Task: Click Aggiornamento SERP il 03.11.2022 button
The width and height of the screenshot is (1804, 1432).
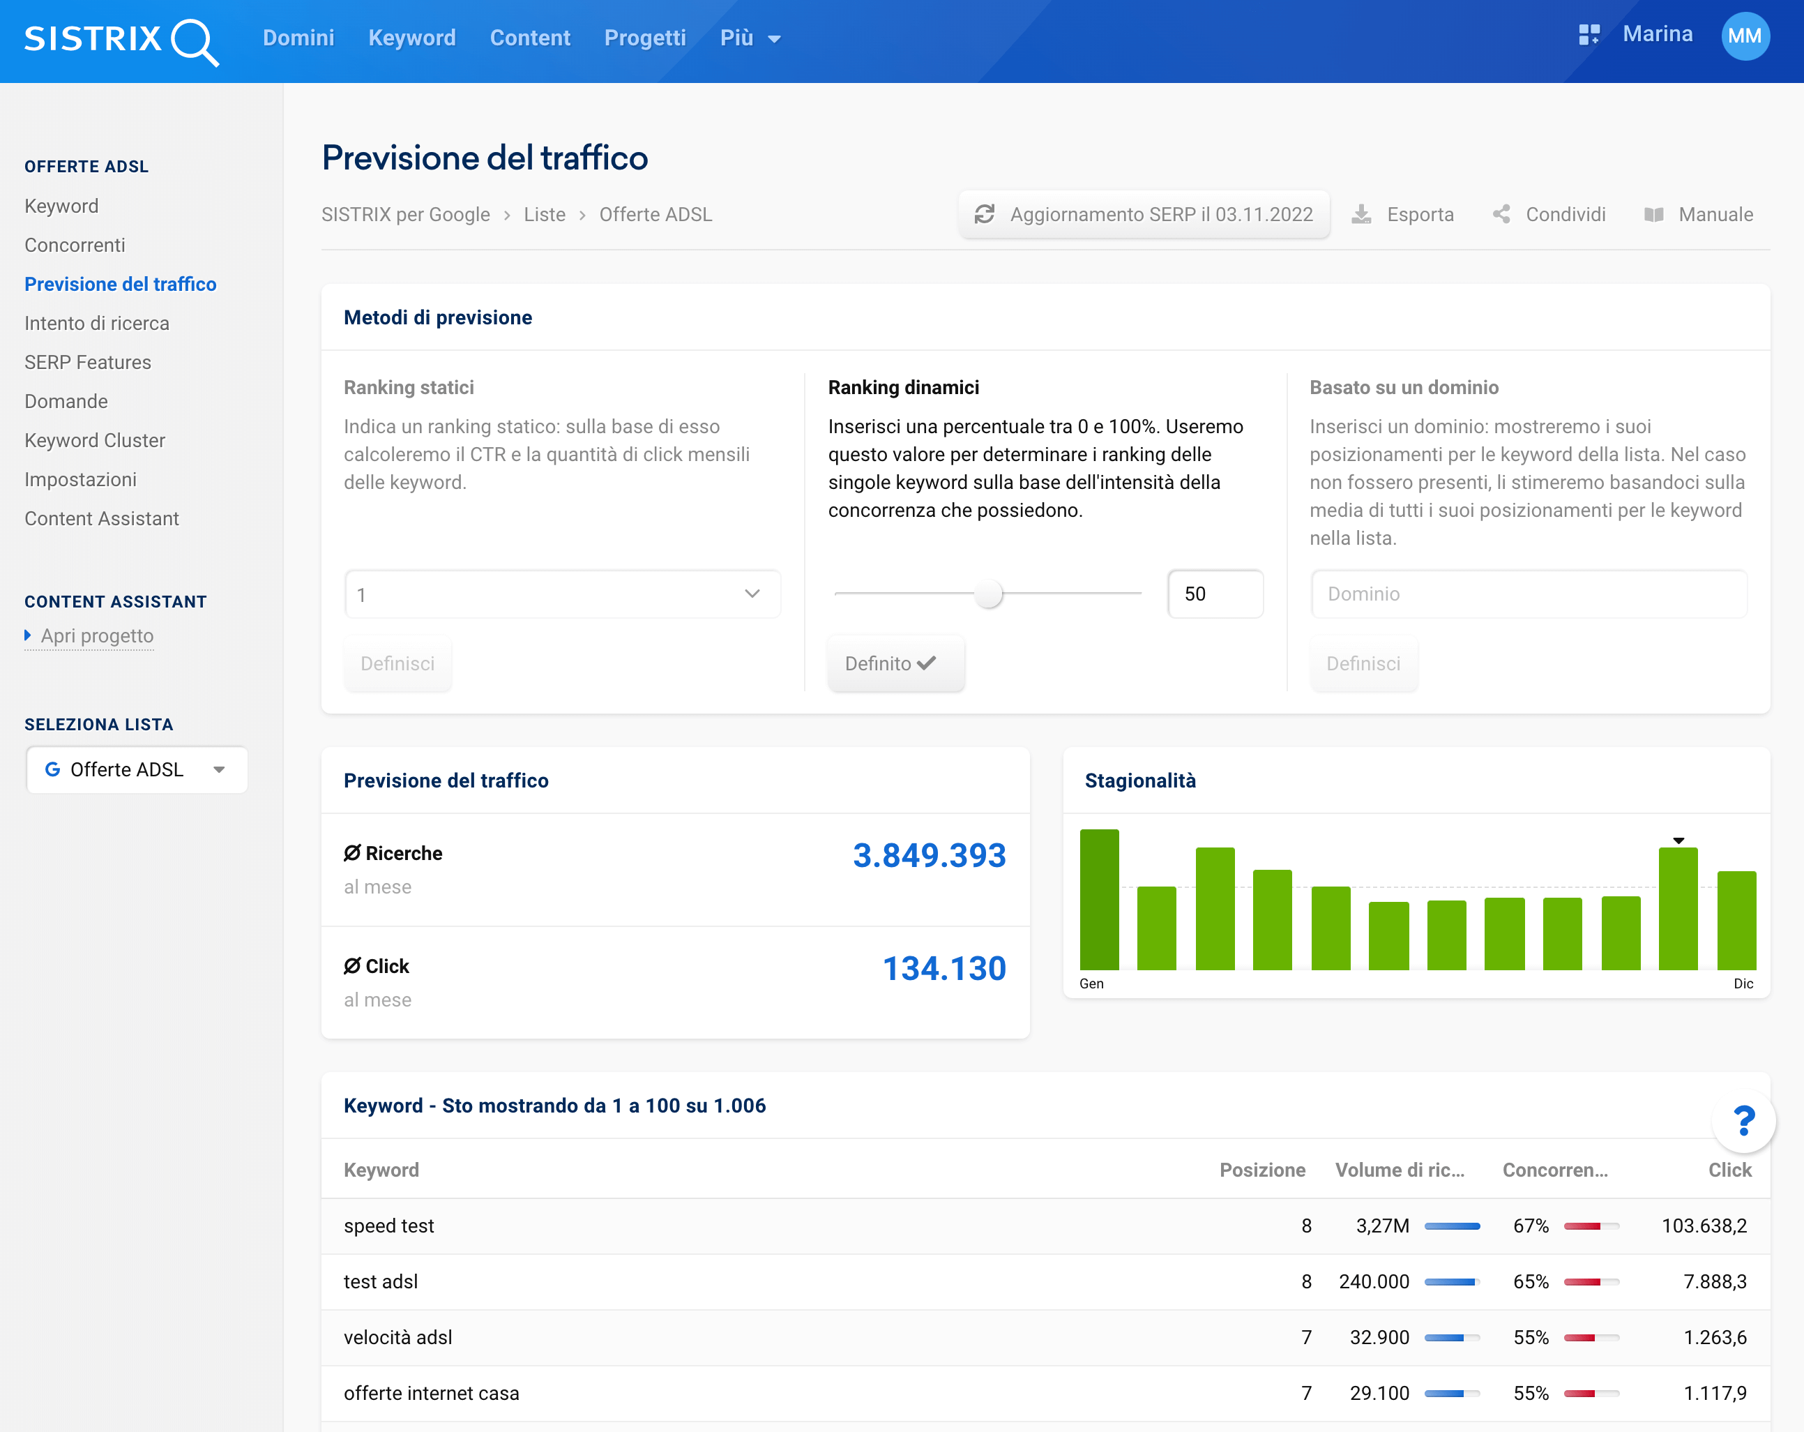Action: 1144,214
